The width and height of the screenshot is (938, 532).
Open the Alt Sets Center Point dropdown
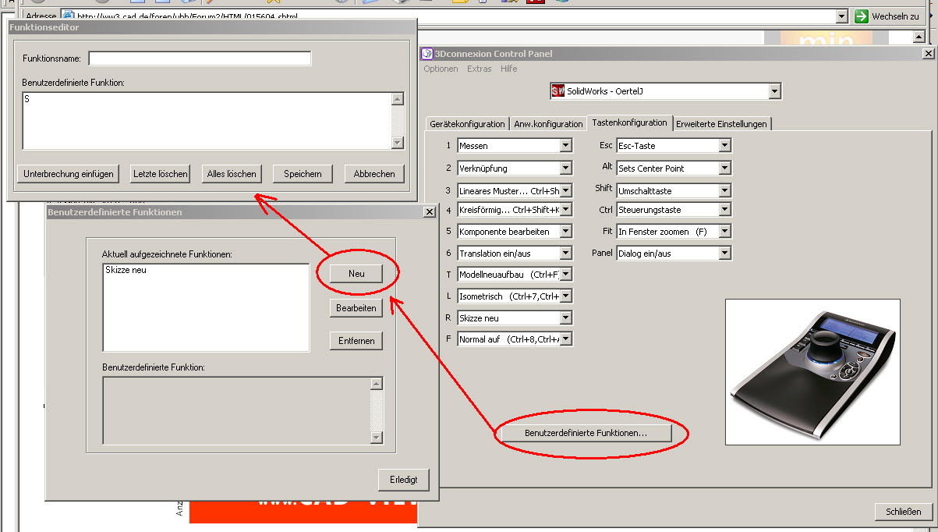click(x=724, y=168)
